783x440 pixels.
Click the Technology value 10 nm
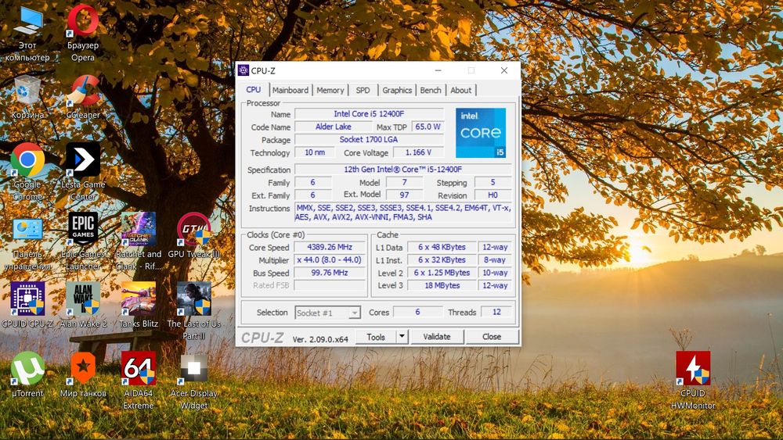pyautogui.click(x=315, y=152)
